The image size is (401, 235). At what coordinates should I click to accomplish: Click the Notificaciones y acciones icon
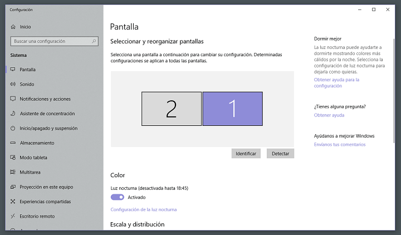[13, 99]
